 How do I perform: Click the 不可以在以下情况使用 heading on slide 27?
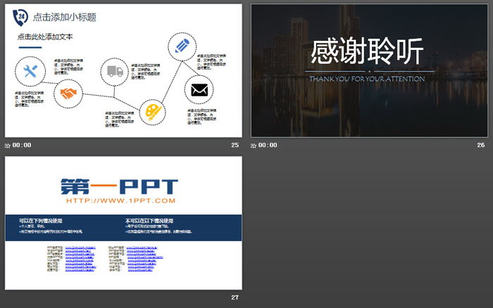(149, 221)
